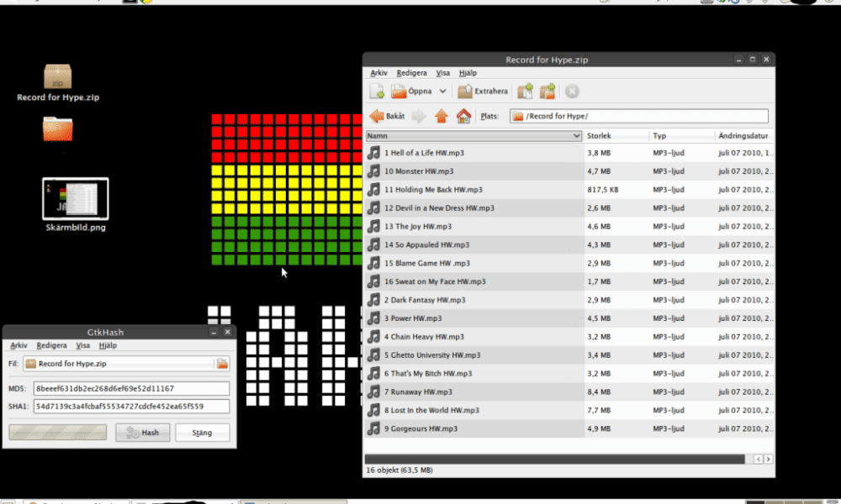Go up one level with up arrow
Viewport: 841px width, 504px height.
point(441,116)
